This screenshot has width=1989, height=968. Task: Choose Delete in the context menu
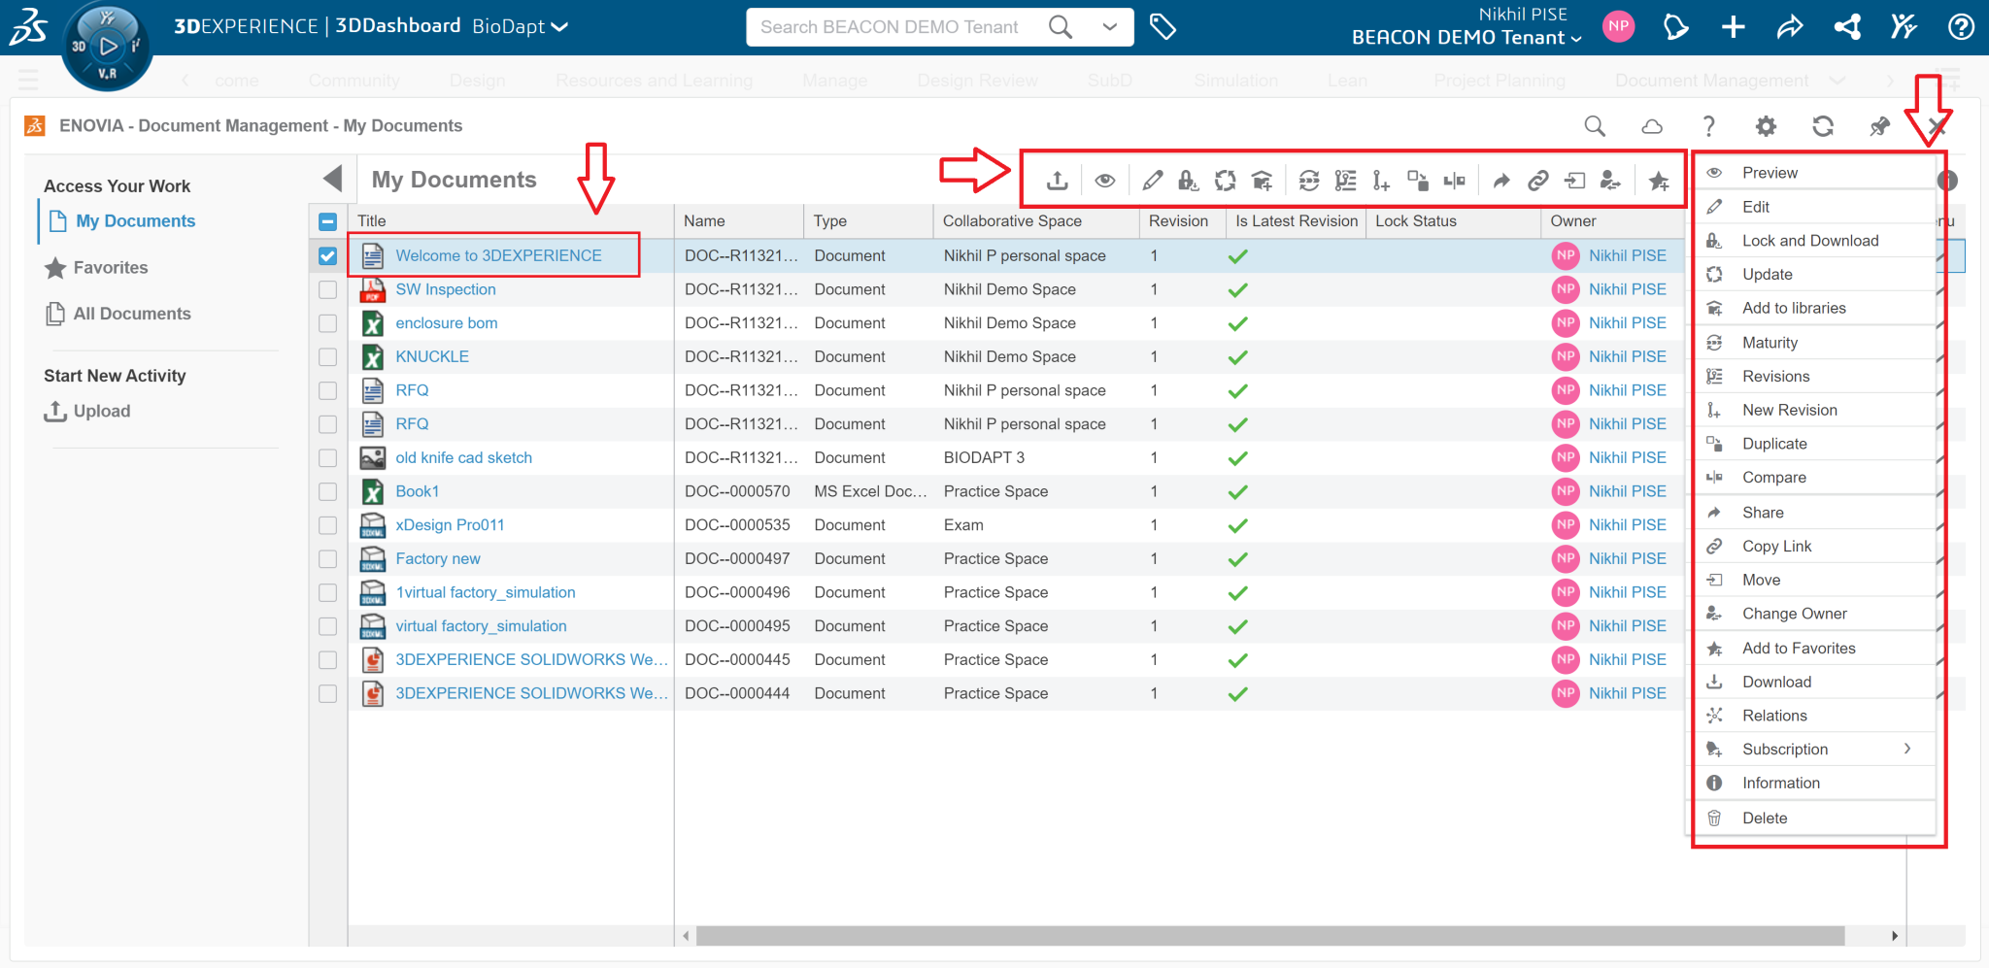click(x=1810, y=818)
